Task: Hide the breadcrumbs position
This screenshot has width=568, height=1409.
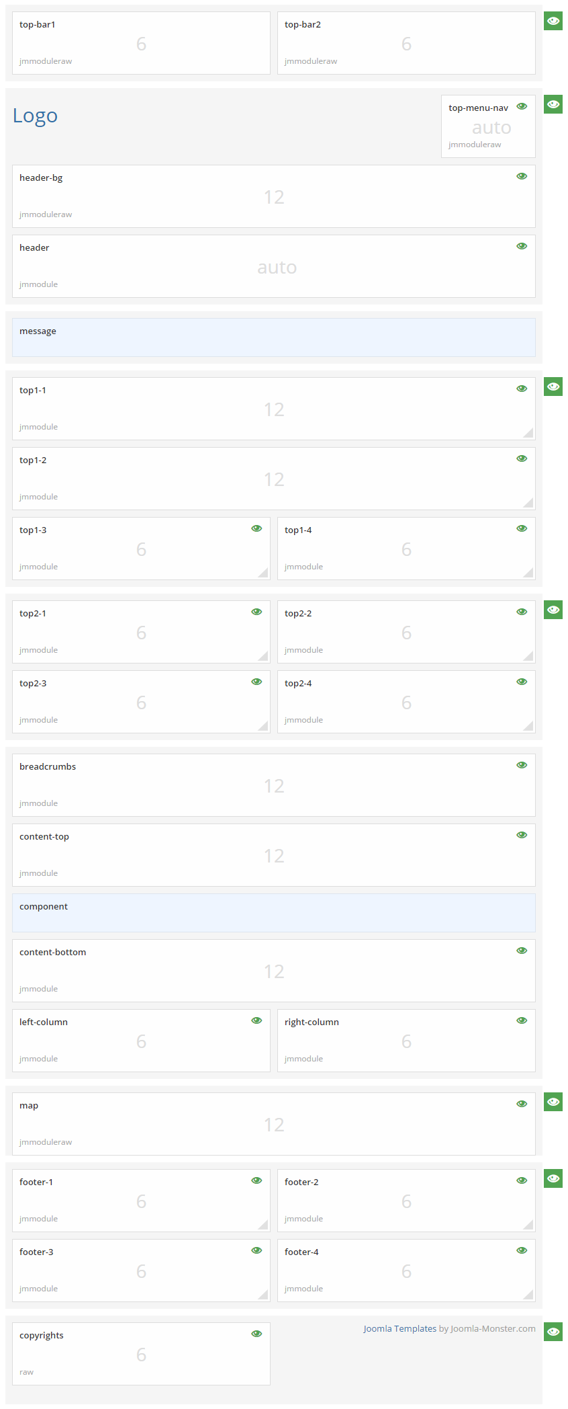Action: (x=522, y=765)
